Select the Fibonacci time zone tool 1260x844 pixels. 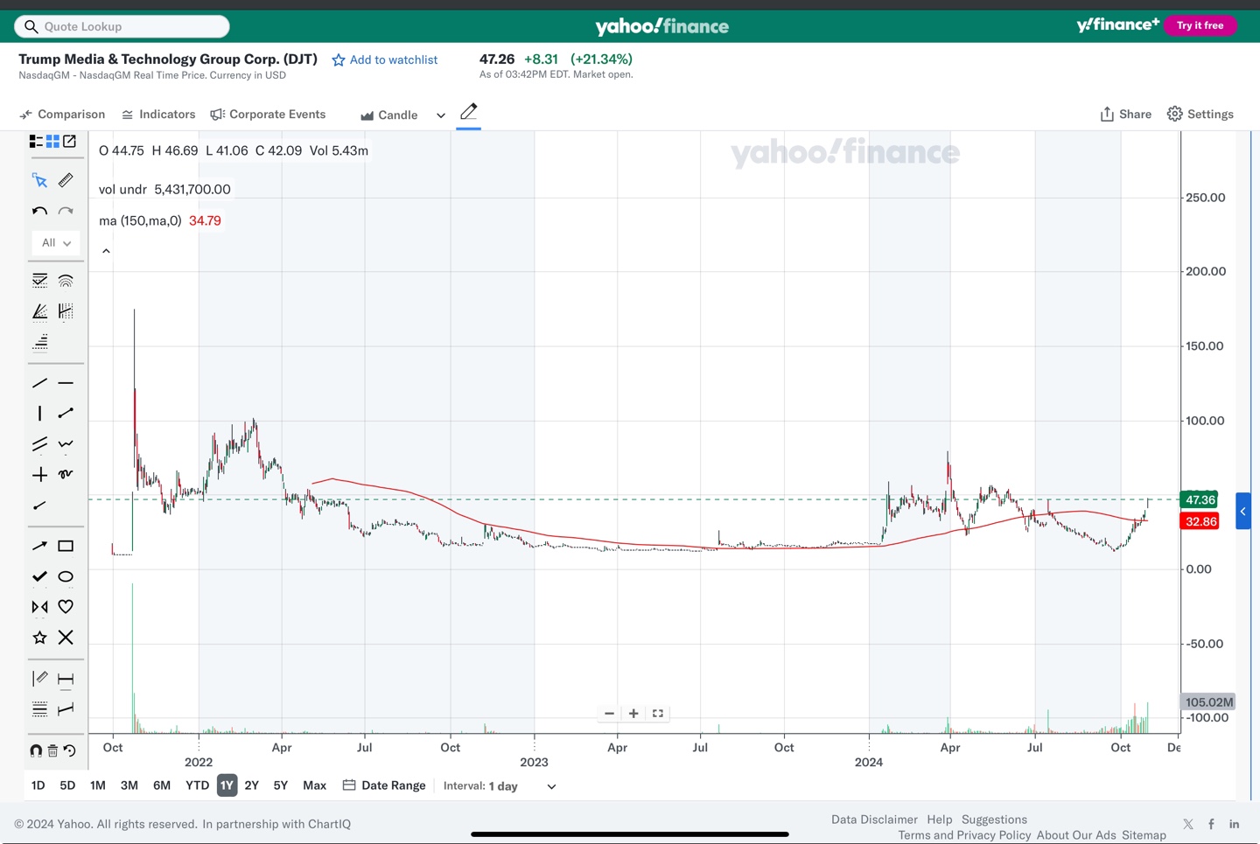point(66,311)
